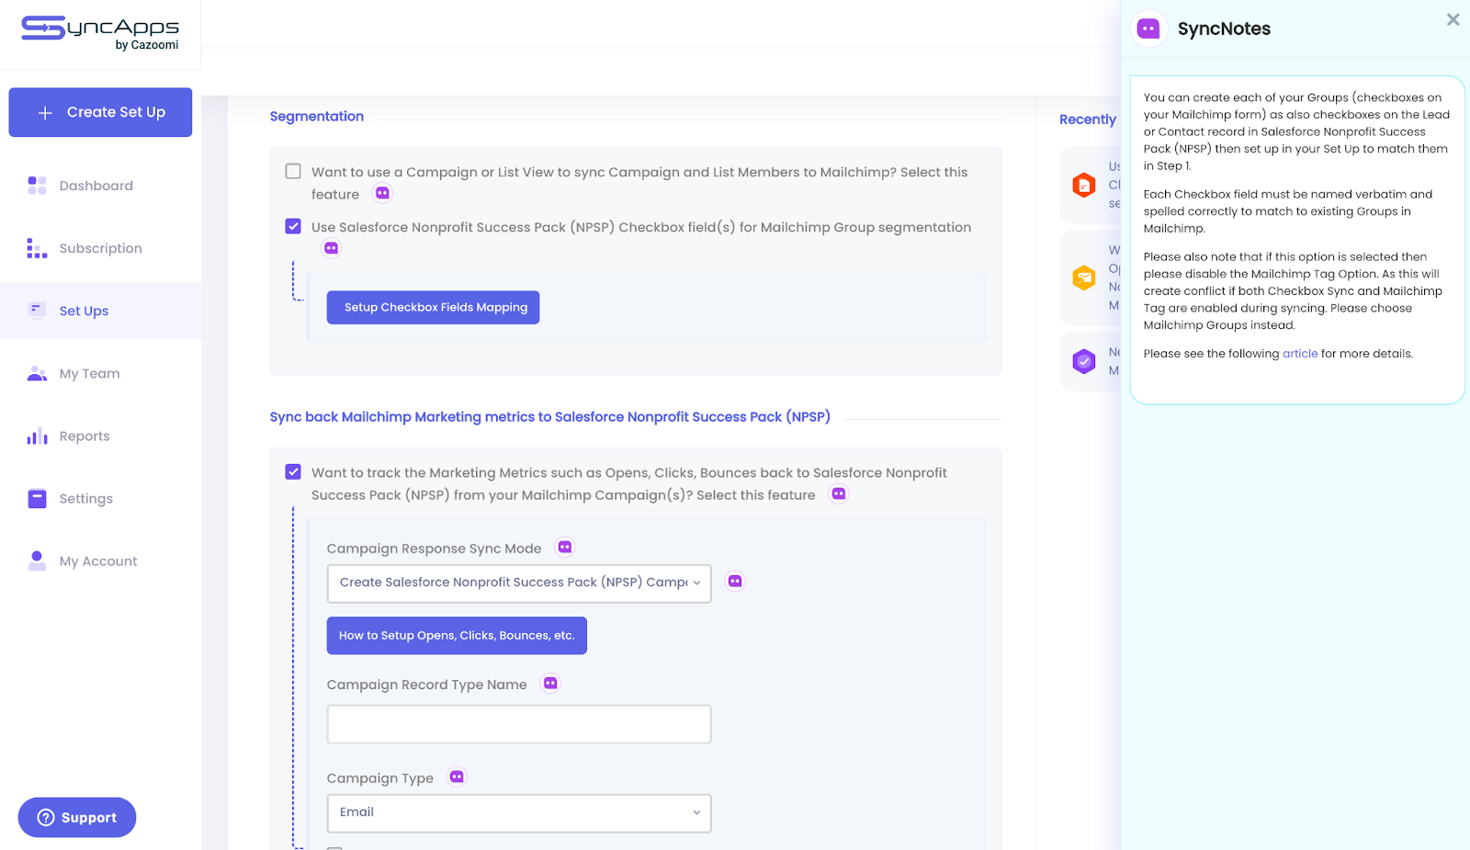Click the SyncNotes purple robot icon
The image size is (1470, 850).
[x=1148, y=28]
